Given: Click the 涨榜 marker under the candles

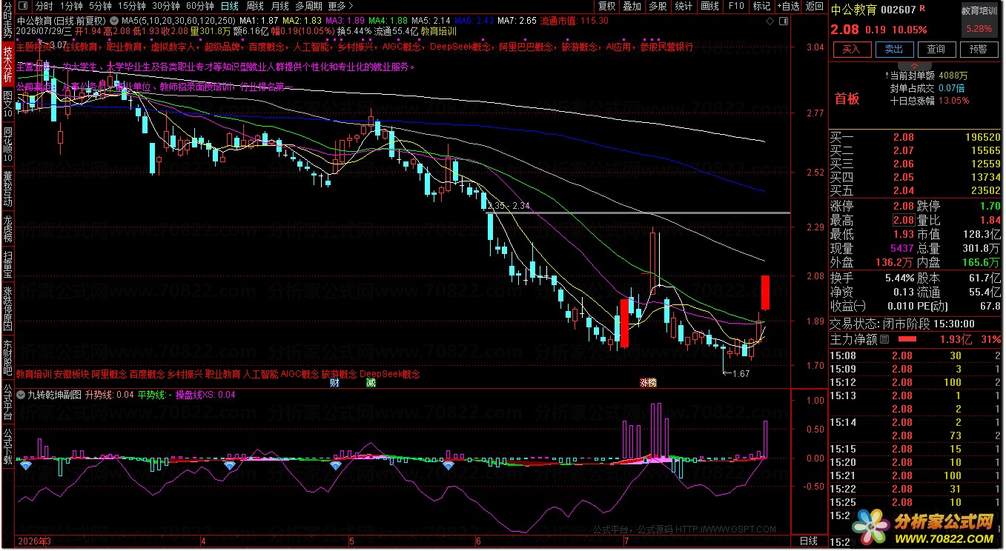Looking at the screenshot, I should (x=648, y=383).
